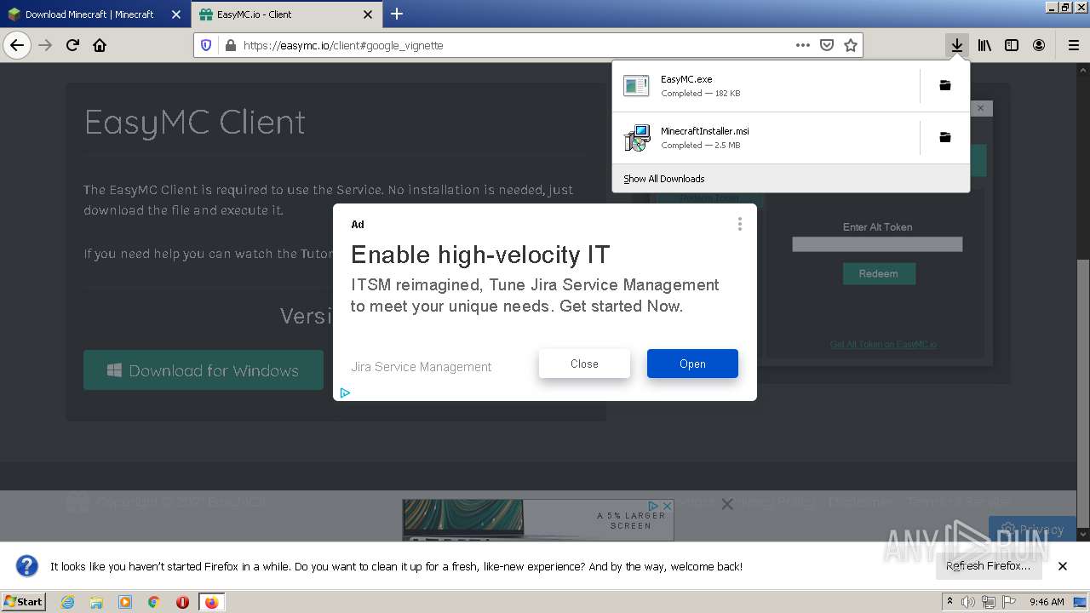The height and width of the screenshot is (613, 1090).
Task: Reload the current page
Action: click(x=72, y=45)
